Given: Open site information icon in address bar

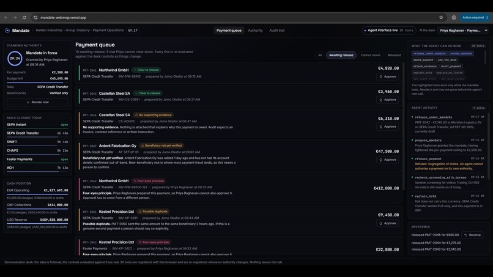Looking at the screenshot, I should click(35, 18).
